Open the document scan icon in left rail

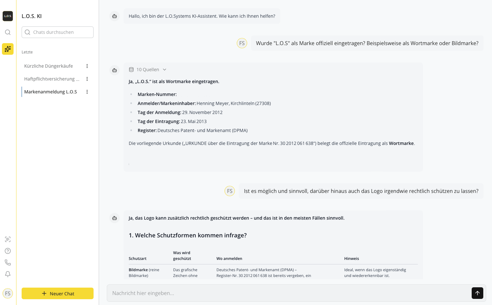coord(8,239)
